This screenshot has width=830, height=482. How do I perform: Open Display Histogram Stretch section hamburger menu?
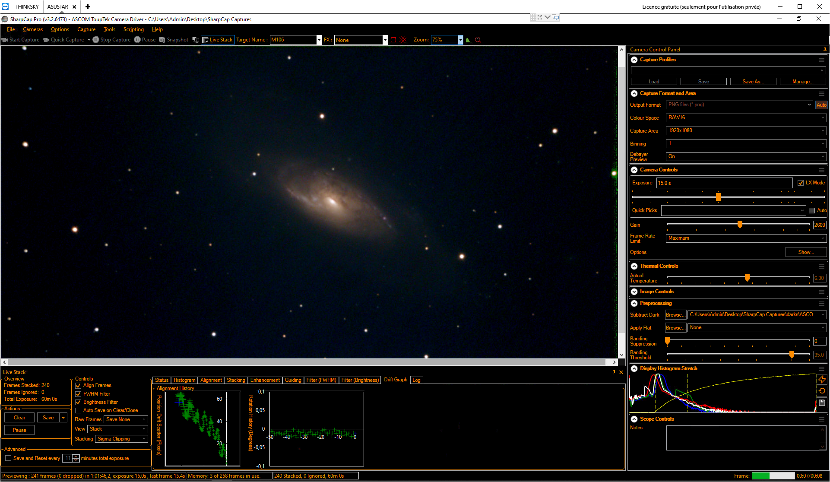click(x=821, y=369)
